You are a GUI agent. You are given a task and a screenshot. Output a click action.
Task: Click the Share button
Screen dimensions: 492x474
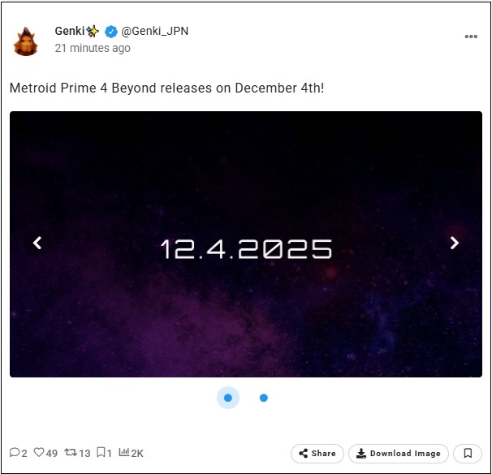pyautogui.click(x=317, y=453)
